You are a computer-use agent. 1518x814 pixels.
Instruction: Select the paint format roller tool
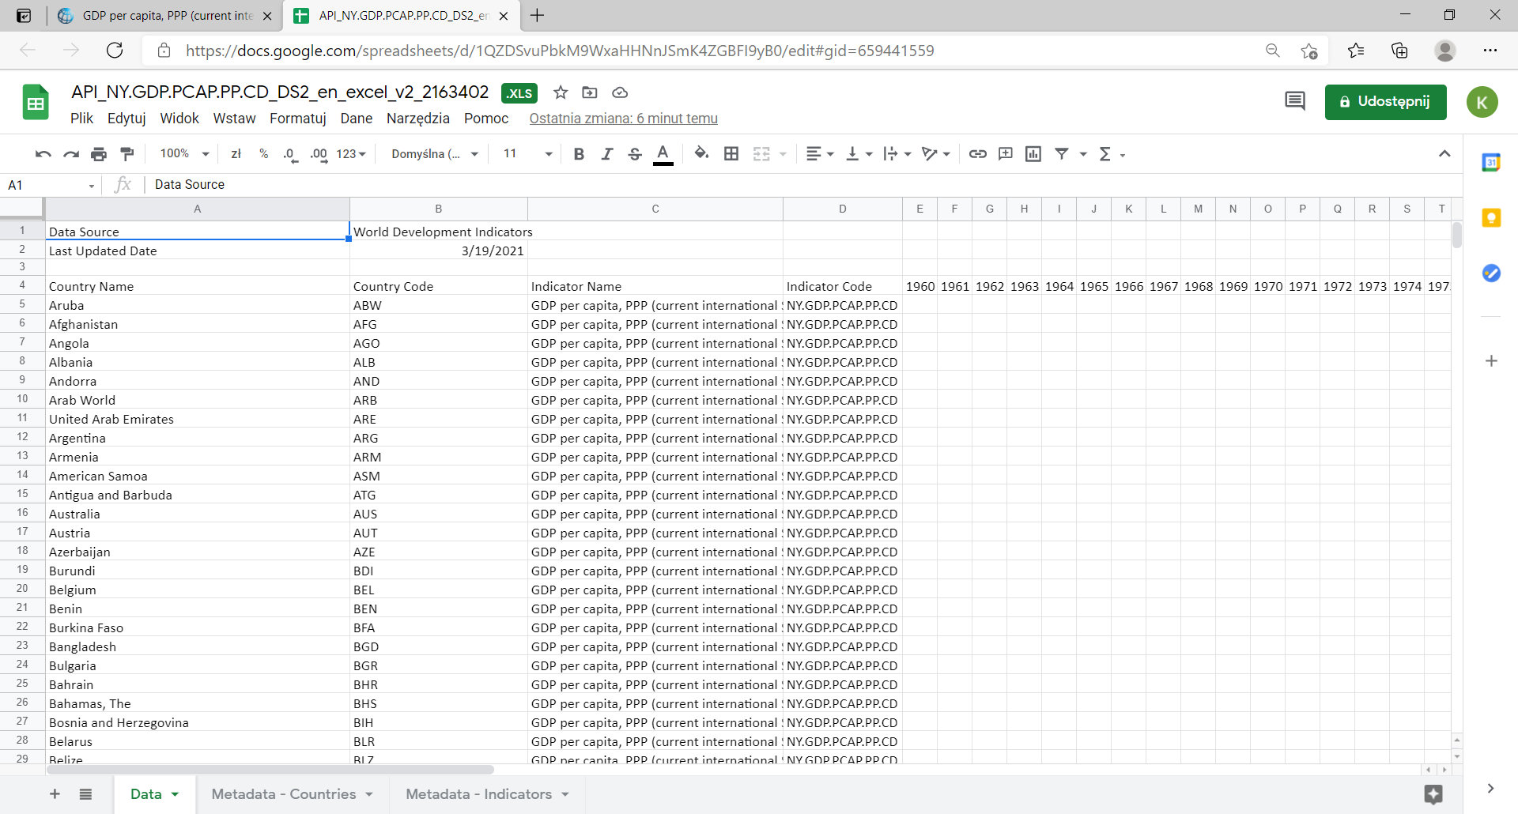tap(126, 154)
